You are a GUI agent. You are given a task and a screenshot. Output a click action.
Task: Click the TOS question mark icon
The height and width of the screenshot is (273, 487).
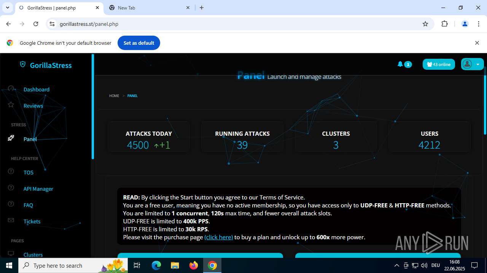click(x=11, y=171)
